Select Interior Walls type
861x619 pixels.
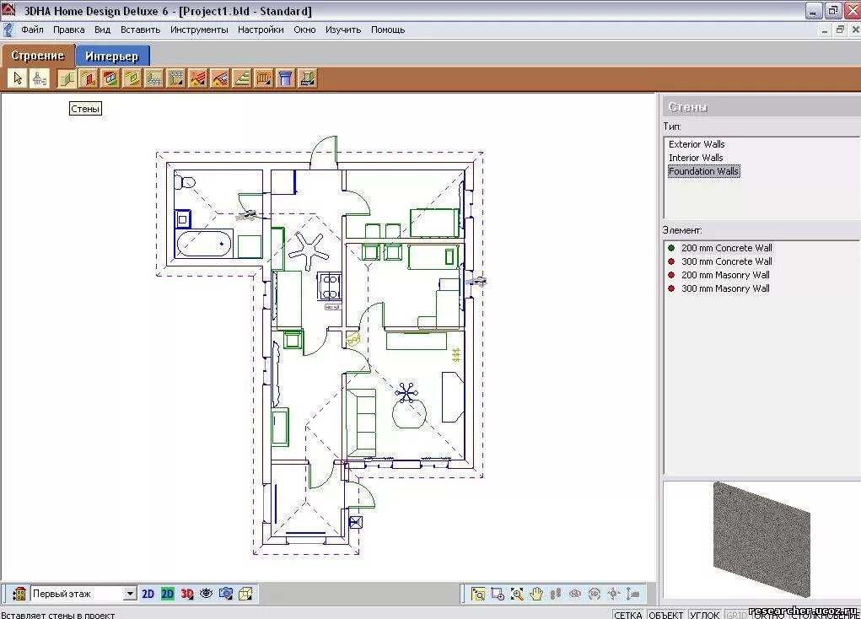696,158
